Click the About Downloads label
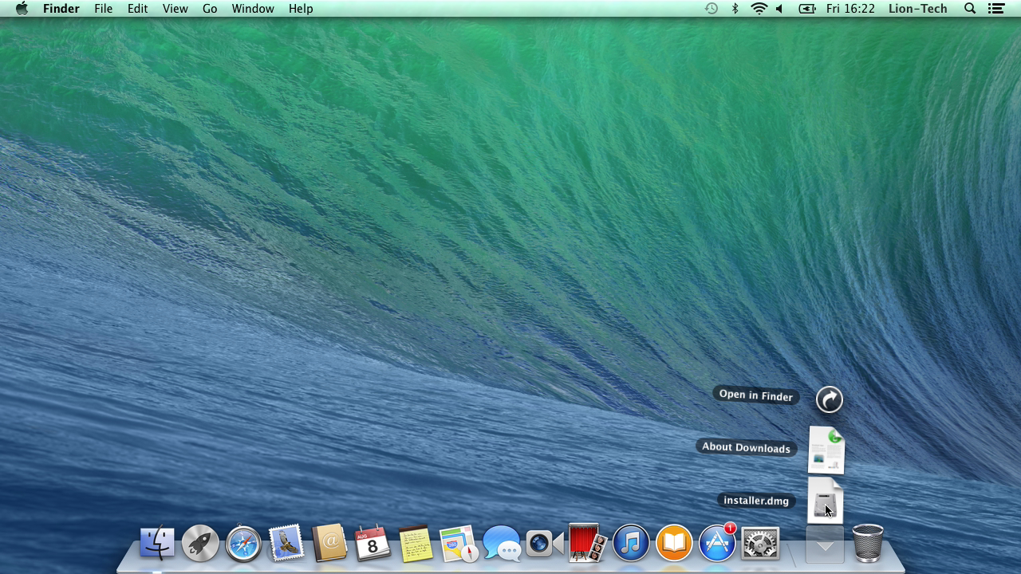 point(746,447)
